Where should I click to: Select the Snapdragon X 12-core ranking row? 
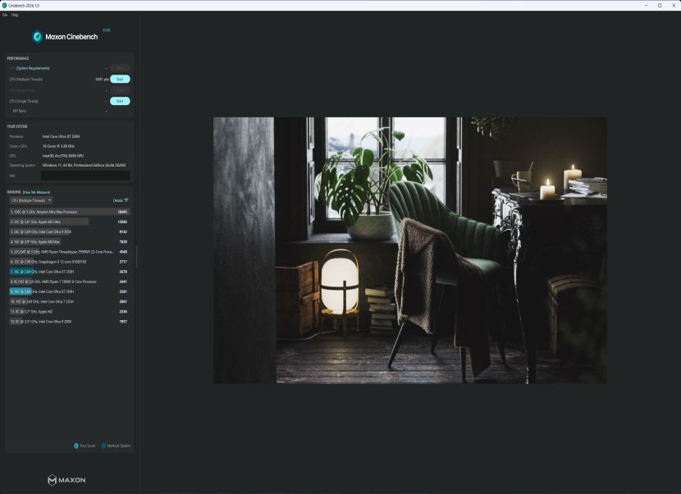70,262
